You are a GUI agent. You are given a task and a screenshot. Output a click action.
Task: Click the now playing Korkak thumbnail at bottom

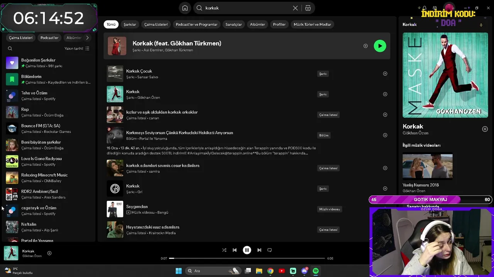pos(11,253)
